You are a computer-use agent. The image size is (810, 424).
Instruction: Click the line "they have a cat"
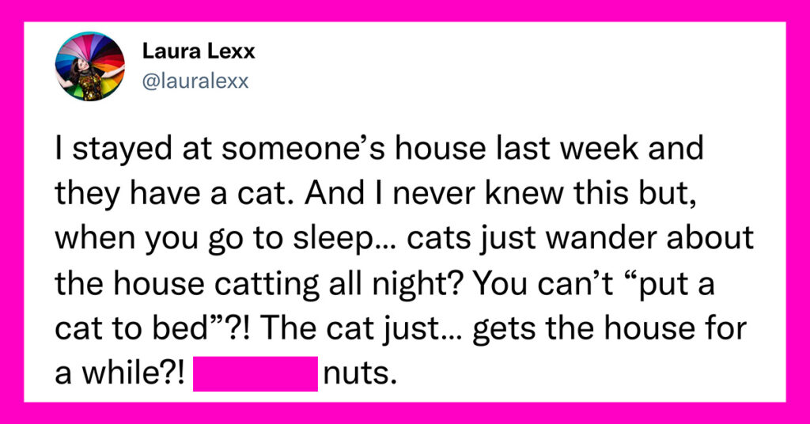click(376, 194)
